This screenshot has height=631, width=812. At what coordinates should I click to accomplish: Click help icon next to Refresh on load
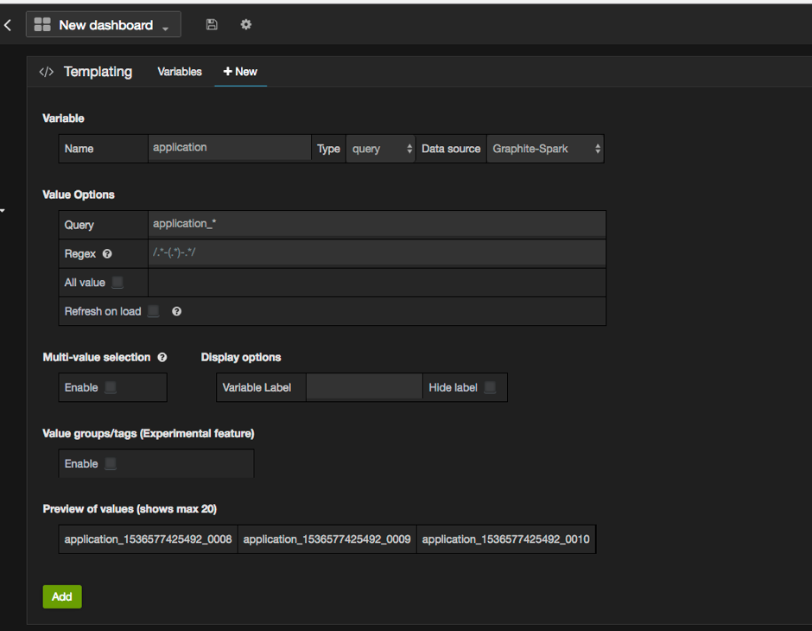[x=176, y=311]
